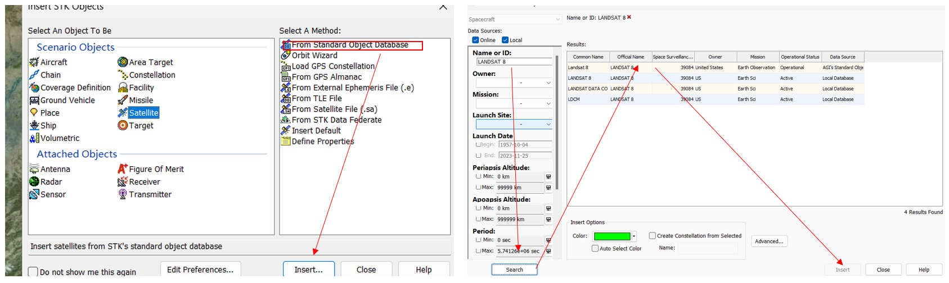Open the Spacecraft type dropdown
Screen dimensions: 949x283
click(x=514, y=20)
